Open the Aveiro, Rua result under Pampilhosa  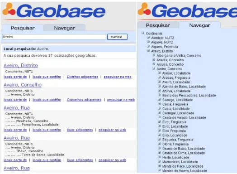click(17, 108)
